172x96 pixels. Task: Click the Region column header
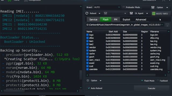pos(144,31)
